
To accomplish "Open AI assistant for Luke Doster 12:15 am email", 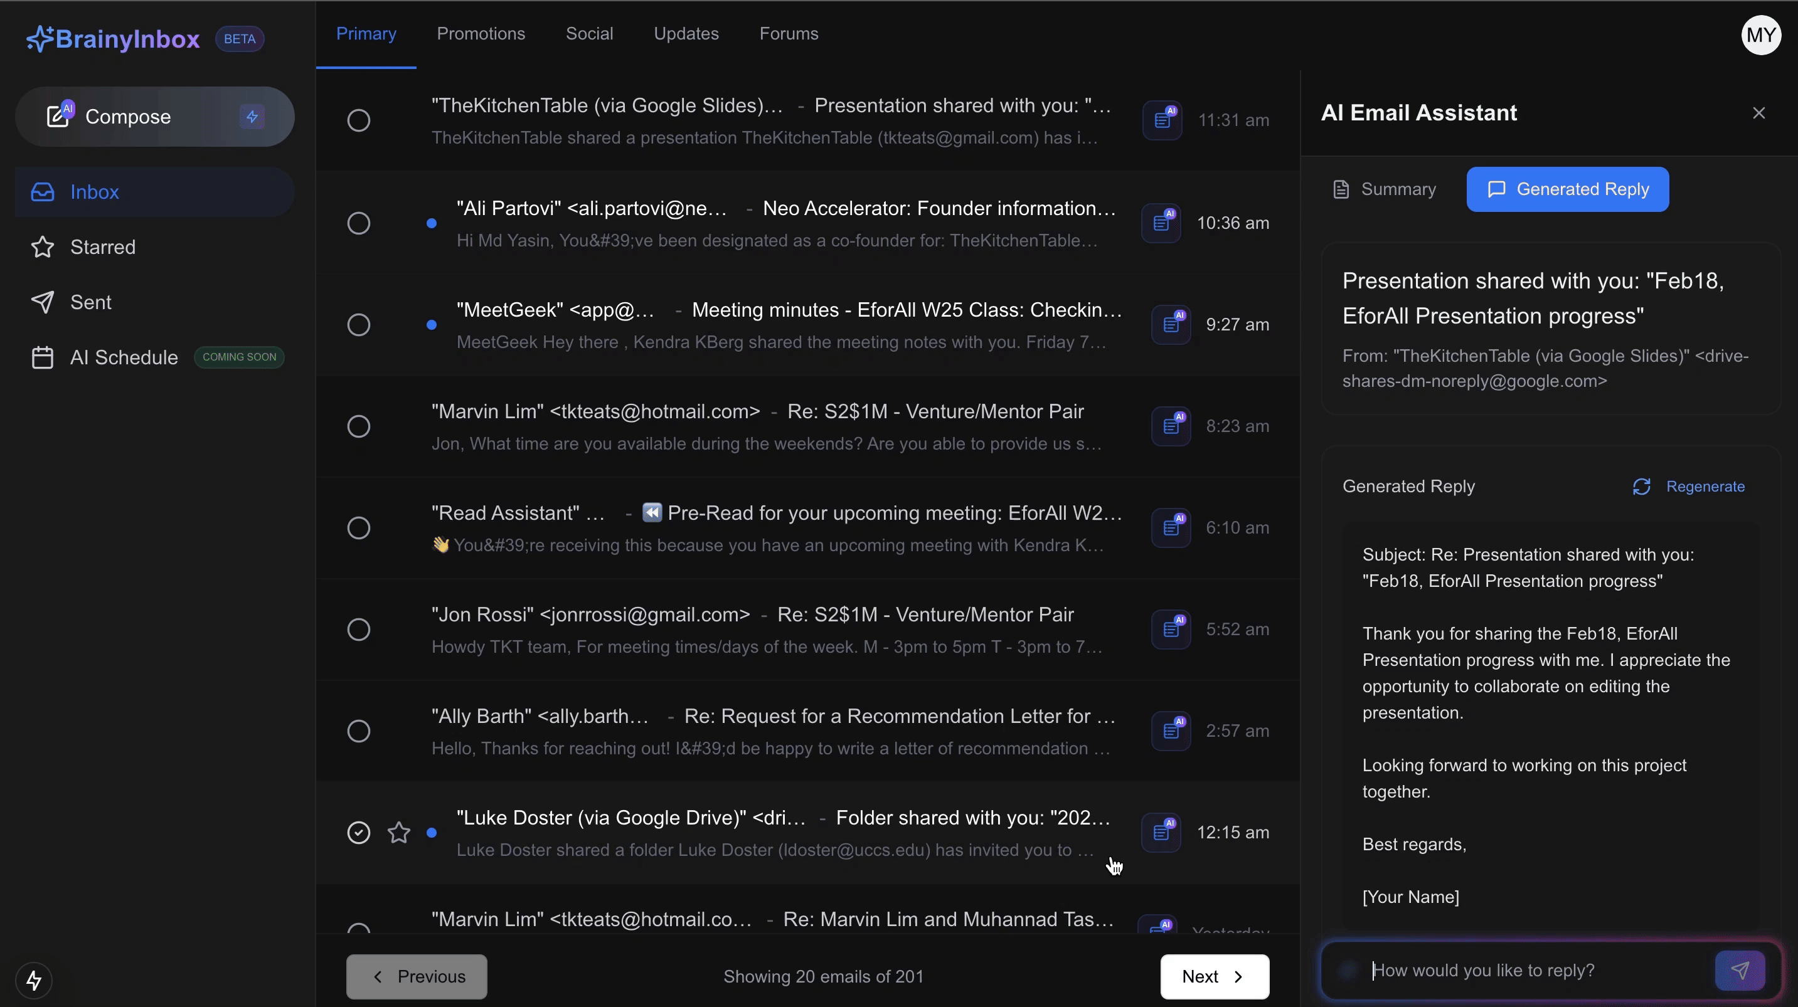I will 1161,833.
